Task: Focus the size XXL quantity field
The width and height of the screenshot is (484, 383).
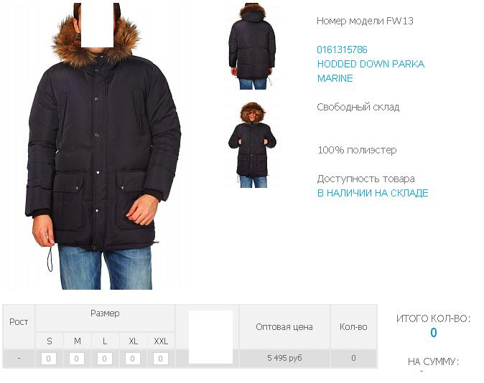Action: pyautogui.click(x=161, y=359)
